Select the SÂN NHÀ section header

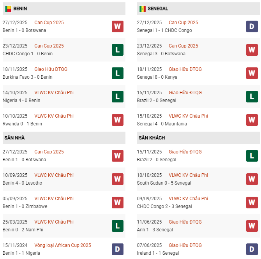tap(15, 138)
